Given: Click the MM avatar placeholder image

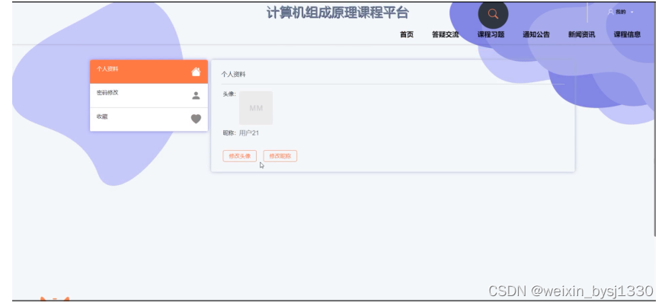Looking at the screenshot, I should point(256,108).
